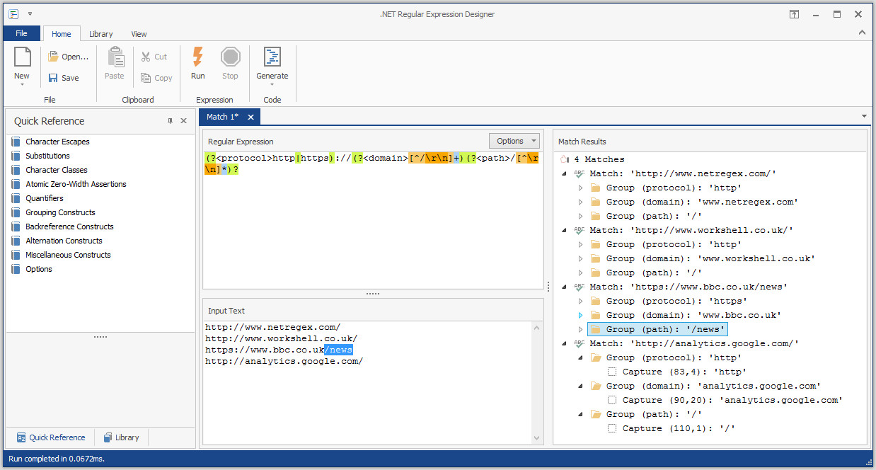The width and height of the screenshot is (876, 470).
Task: Click the Miscellaneous Constructs book icon
Action: [16, 255]
